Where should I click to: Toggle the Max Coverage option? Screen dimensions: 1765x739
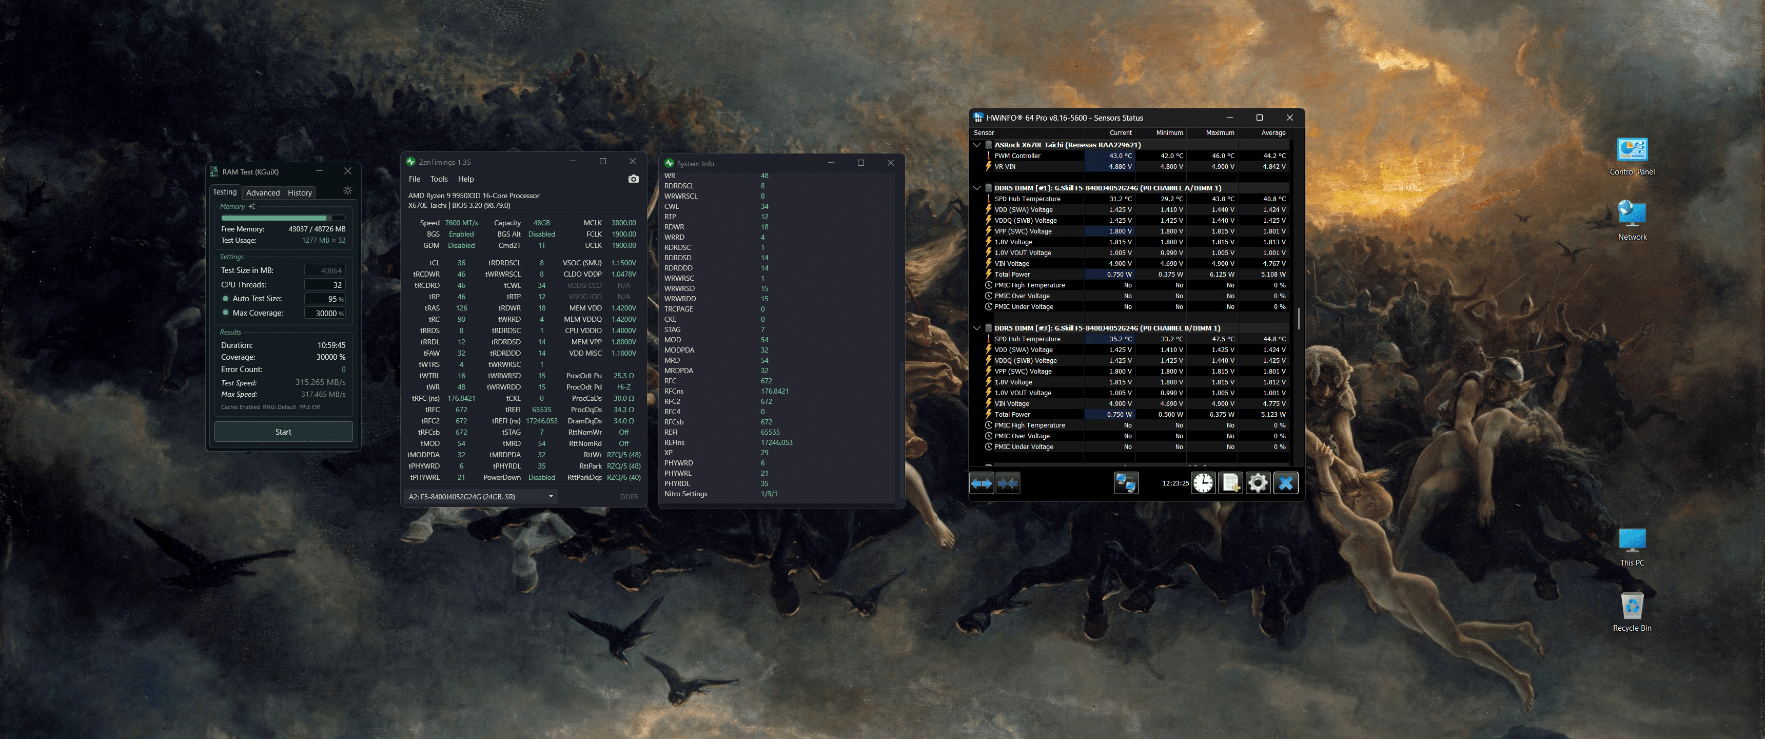click(x=225, y=313)
